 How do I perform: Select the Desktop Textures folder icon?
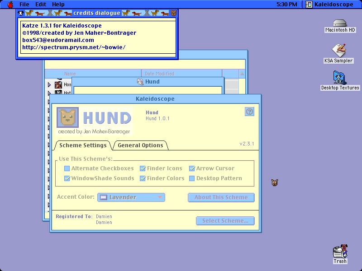tap(340, 80)
